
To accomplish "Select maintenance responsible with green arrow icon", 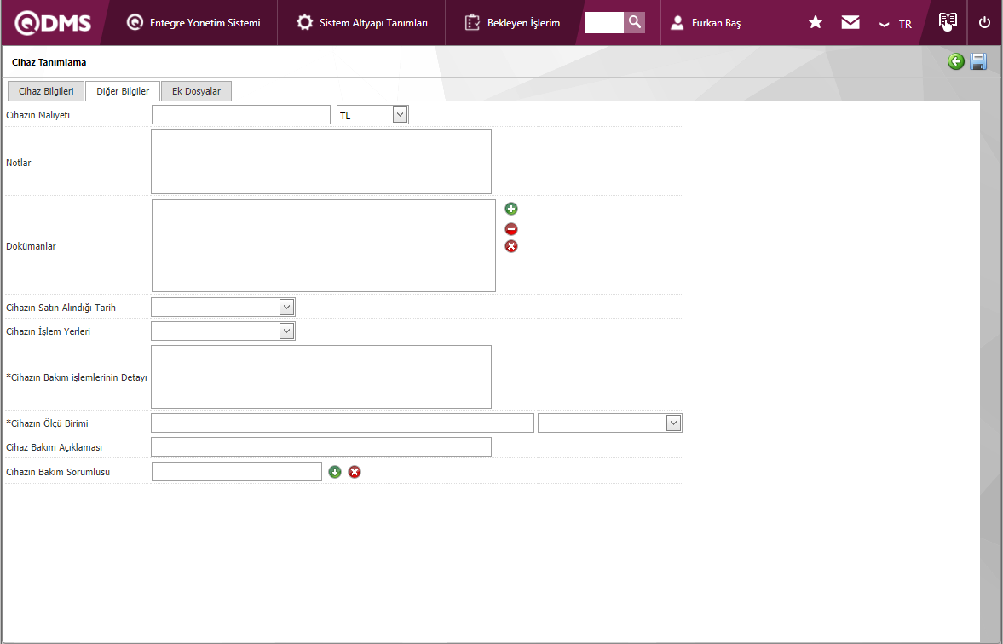I will coord(335,472).
